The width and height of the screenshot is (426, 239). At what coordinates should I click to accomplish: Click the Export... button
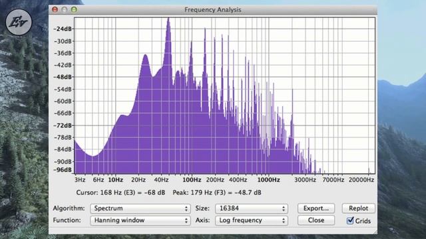[x=316, y=208]
